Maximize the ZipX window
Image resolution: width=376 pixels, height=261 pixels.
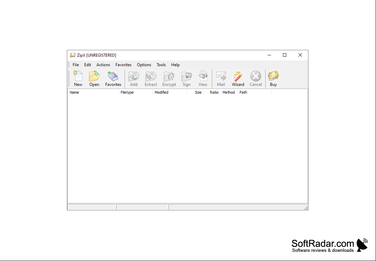pos(285,55)
